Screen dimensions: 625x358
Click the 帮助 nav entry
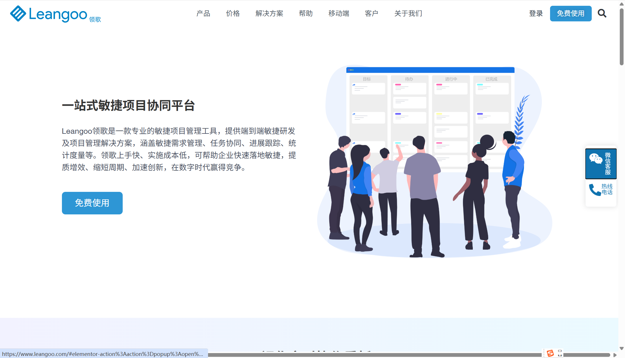point(306,14)
